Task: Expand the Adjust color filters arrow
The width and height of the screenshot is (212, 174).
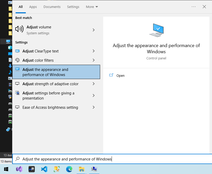Action: coord(93,60)
